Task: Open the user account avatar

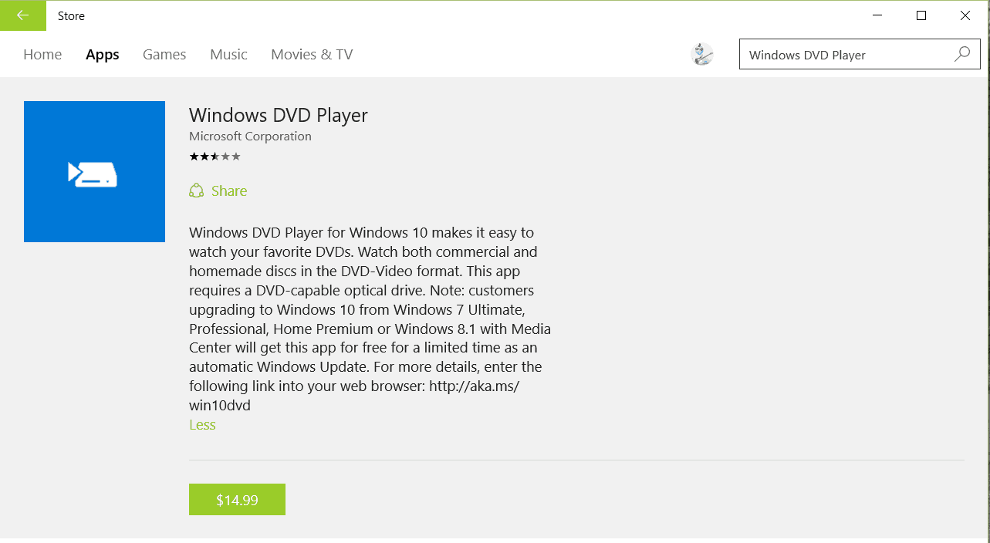Action: [701, 54]
